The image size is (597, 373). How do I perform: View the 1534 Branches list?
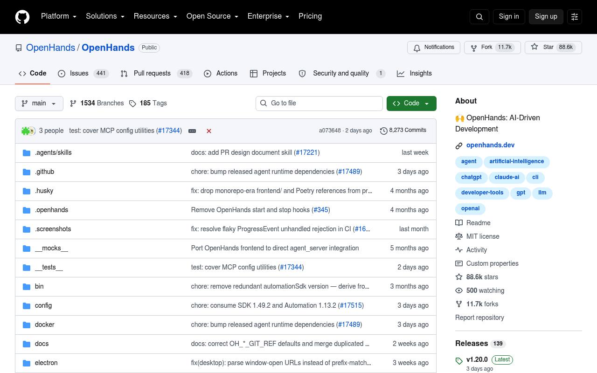click(x=97, y=104)
